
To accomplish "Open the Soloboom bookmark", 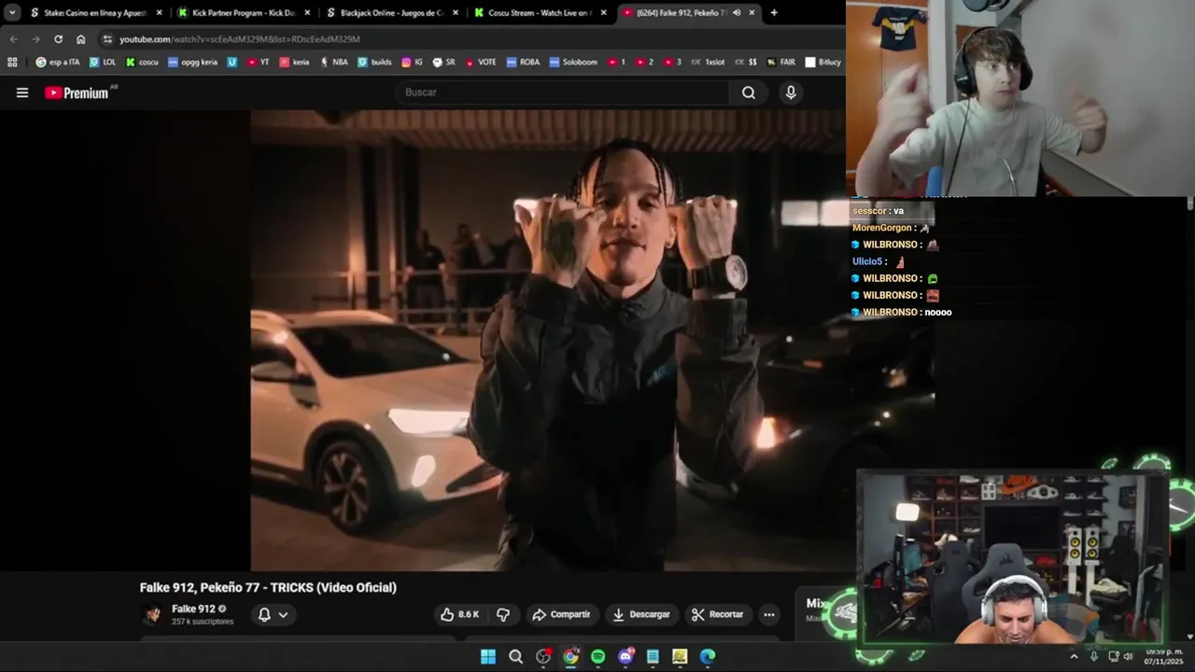I will pyautogui.click(x=573, y=63).
